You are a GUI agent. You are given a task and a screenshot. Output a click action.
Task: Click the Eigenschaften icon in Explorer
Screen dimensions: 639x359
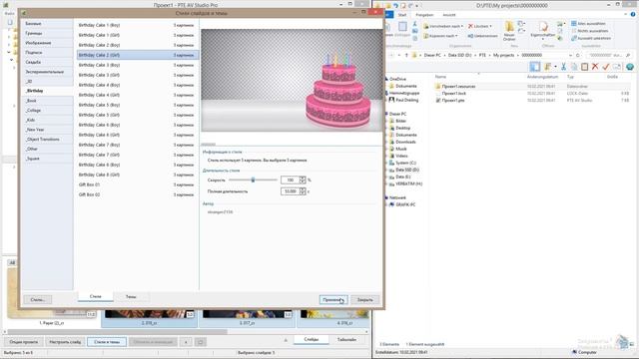coord(543,31)
